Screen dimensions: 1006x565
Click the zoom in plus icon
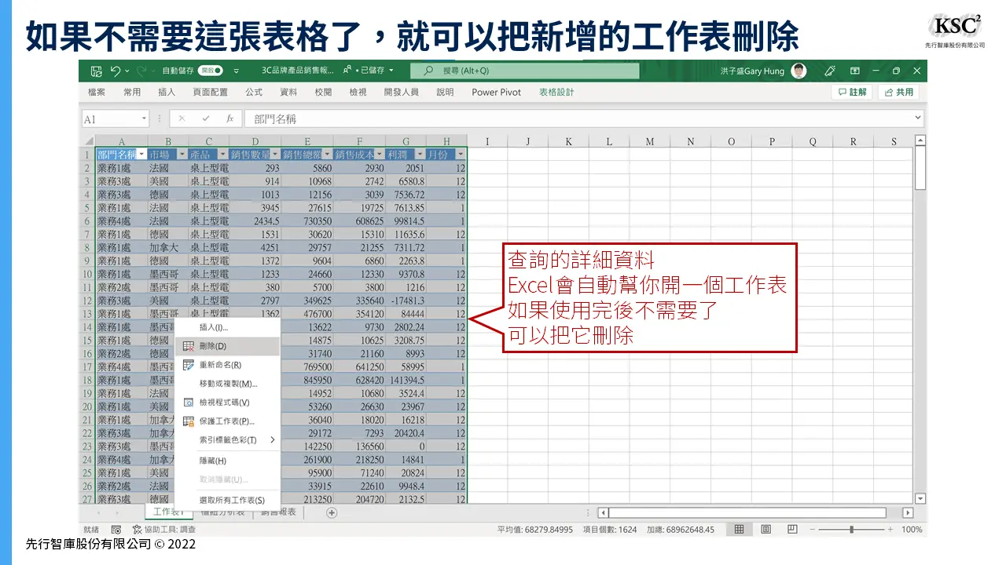coord(890,530)
